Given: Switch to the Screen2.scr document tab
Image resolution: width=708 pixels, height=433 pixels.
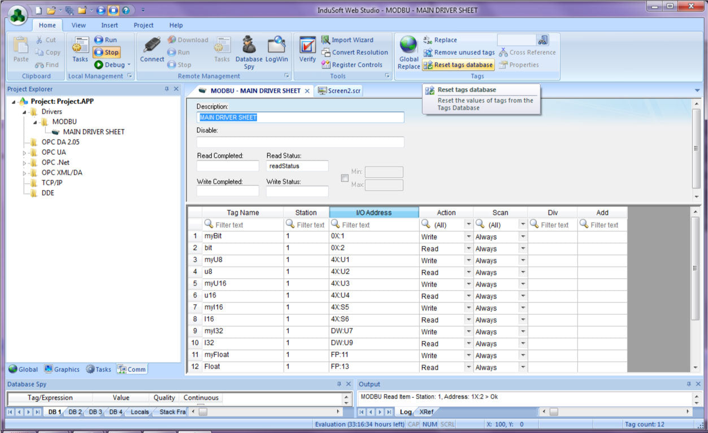Looking at the screenshot, I should pos(339,90).
